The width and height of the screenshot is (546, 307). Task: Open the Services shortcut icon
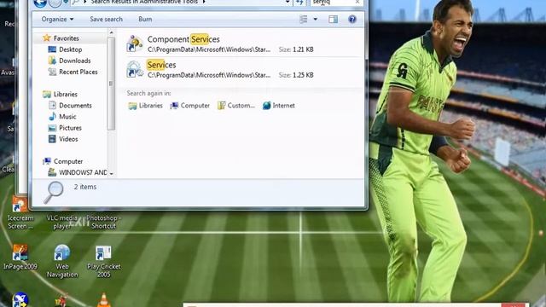135,69
